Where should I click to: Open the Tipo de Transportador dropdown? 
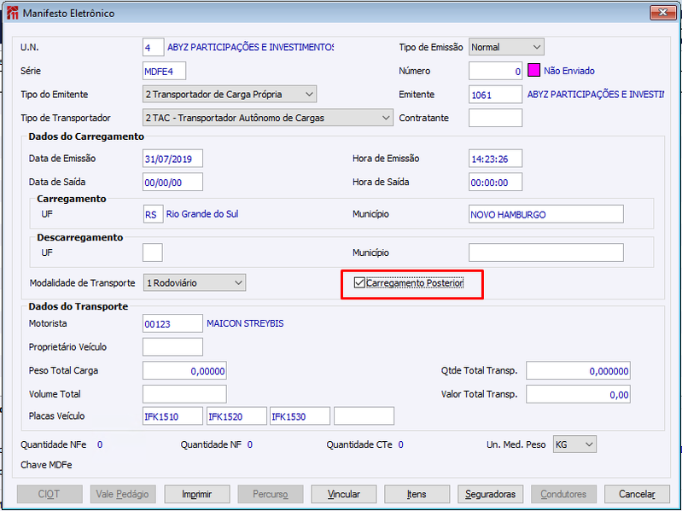click(x=267, y=118)
